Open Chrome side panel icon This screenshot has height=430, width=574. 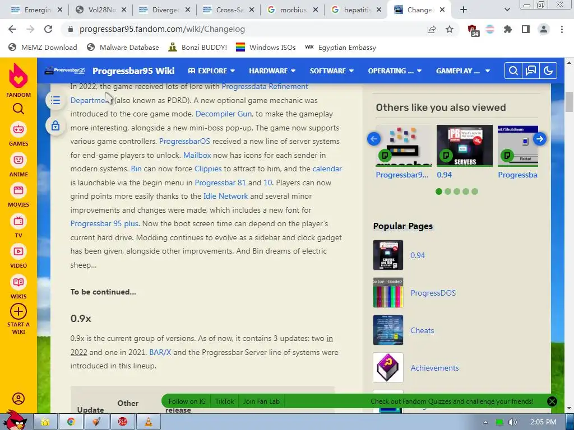pyautogui.click(x=526, y=29)
